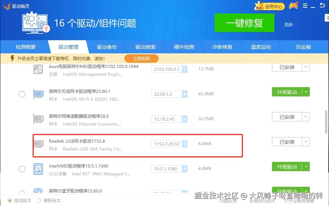Switch to the 硬件检测 tab
The width and height of the screenshot is (329, 206).
pos(184,47)
